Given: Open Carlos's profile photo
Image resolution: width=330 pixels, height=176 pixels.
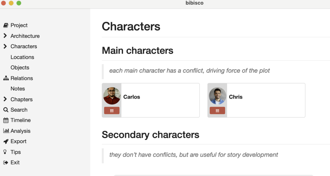Looking at the screenshot, I should point(112,96).
